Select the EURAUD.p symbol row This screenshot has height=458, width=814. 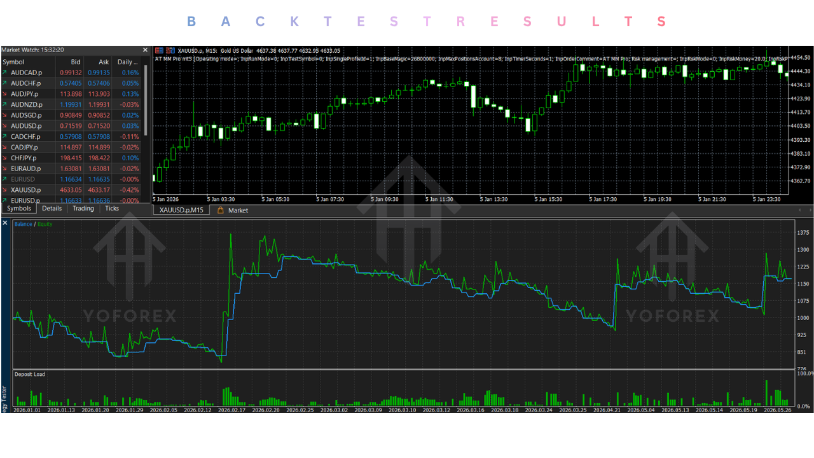[72, 169]
